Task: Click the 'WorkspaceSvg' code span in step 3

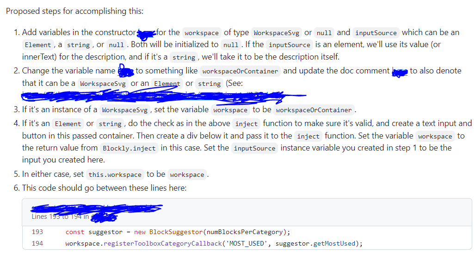Action: [x=124, y=110]
